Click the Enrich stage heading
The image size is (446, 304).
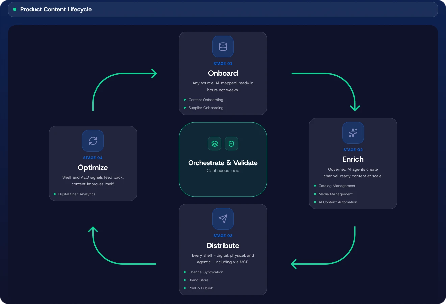tap(353, 159)
